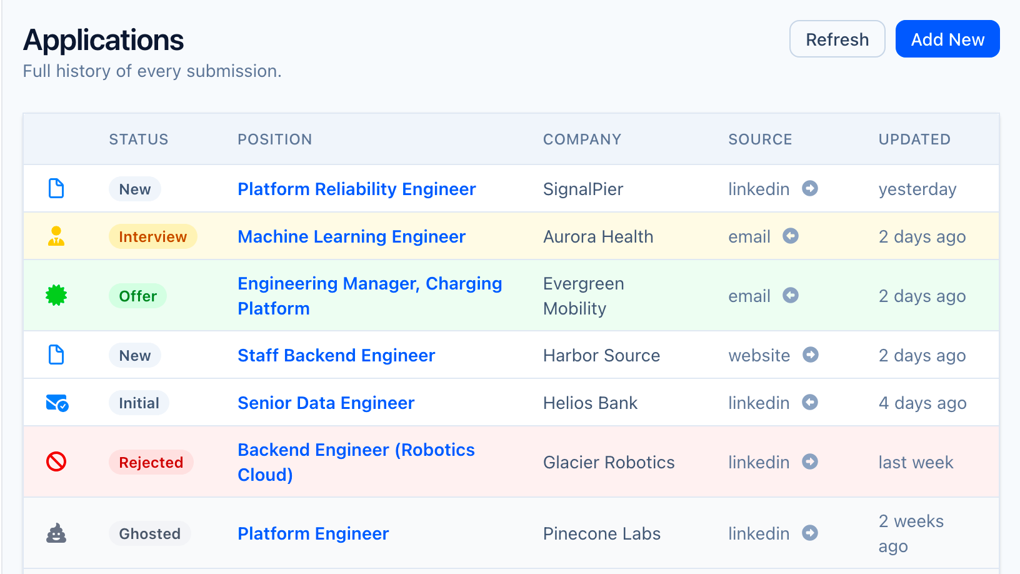The height and width of the screenshot is (574, 1020).
Task: Click the Add New button
Action: pyautogui.click(x=947, y=39)
